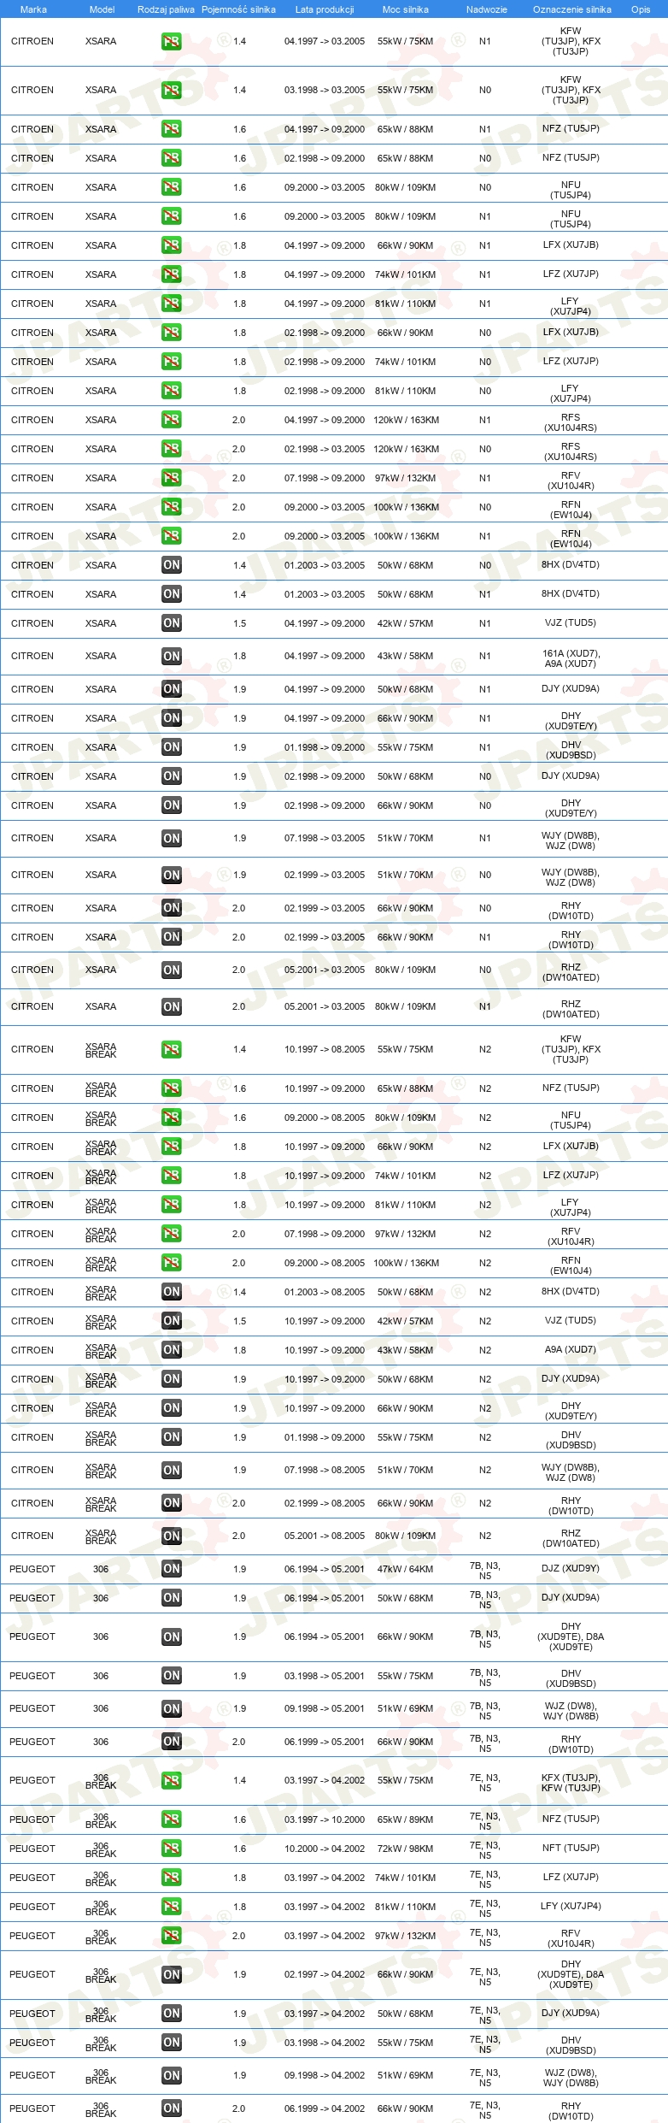668x2123 pixels.
Task: Select diesel icon in Xsara 8HX (DV4TD) N0 row
Action: pos(172,565)
